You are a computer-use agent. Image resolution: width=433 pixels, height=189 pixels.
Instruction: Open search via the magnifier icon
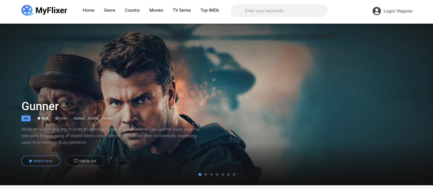[237, 11]
